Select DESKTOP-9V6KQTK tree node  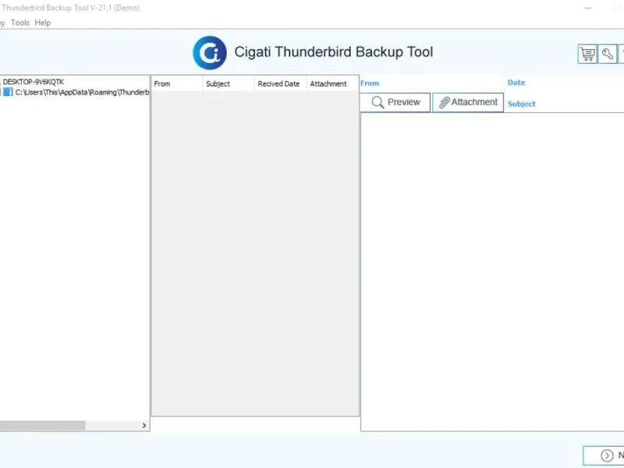(33, 82)
